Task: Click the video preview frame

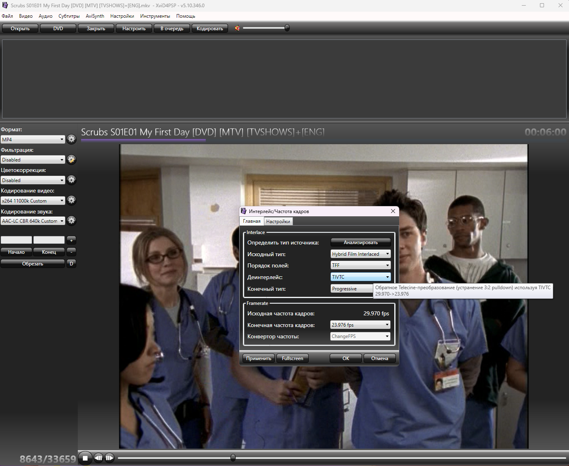Action: point(324,296)
